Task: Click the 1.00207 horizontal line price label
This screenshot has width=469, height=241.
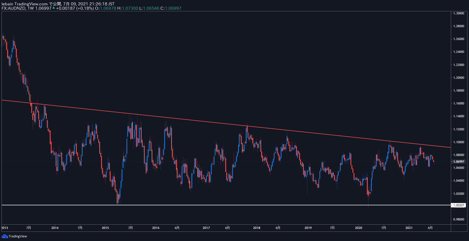Action: [459, 205]
